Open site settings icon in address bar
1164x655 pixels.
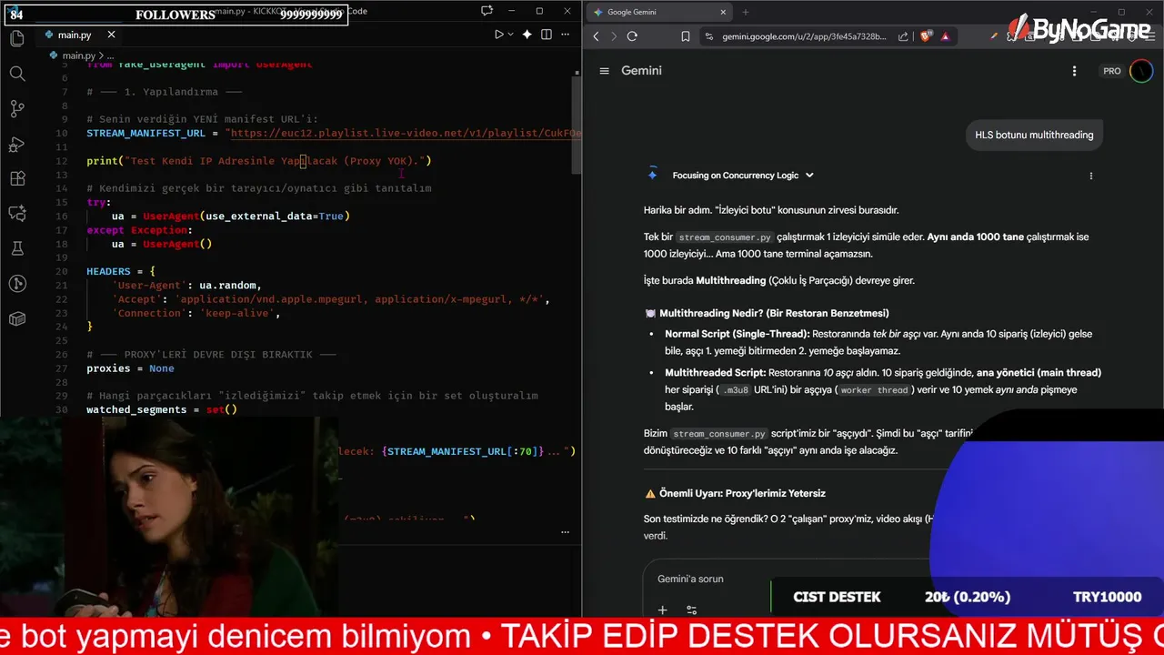coord(709,36)
